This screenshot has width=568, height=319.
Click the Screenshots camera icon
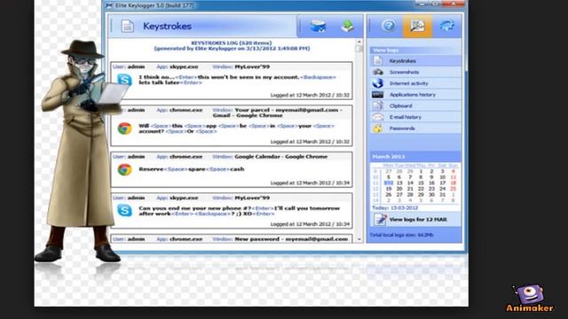[378, 72]
